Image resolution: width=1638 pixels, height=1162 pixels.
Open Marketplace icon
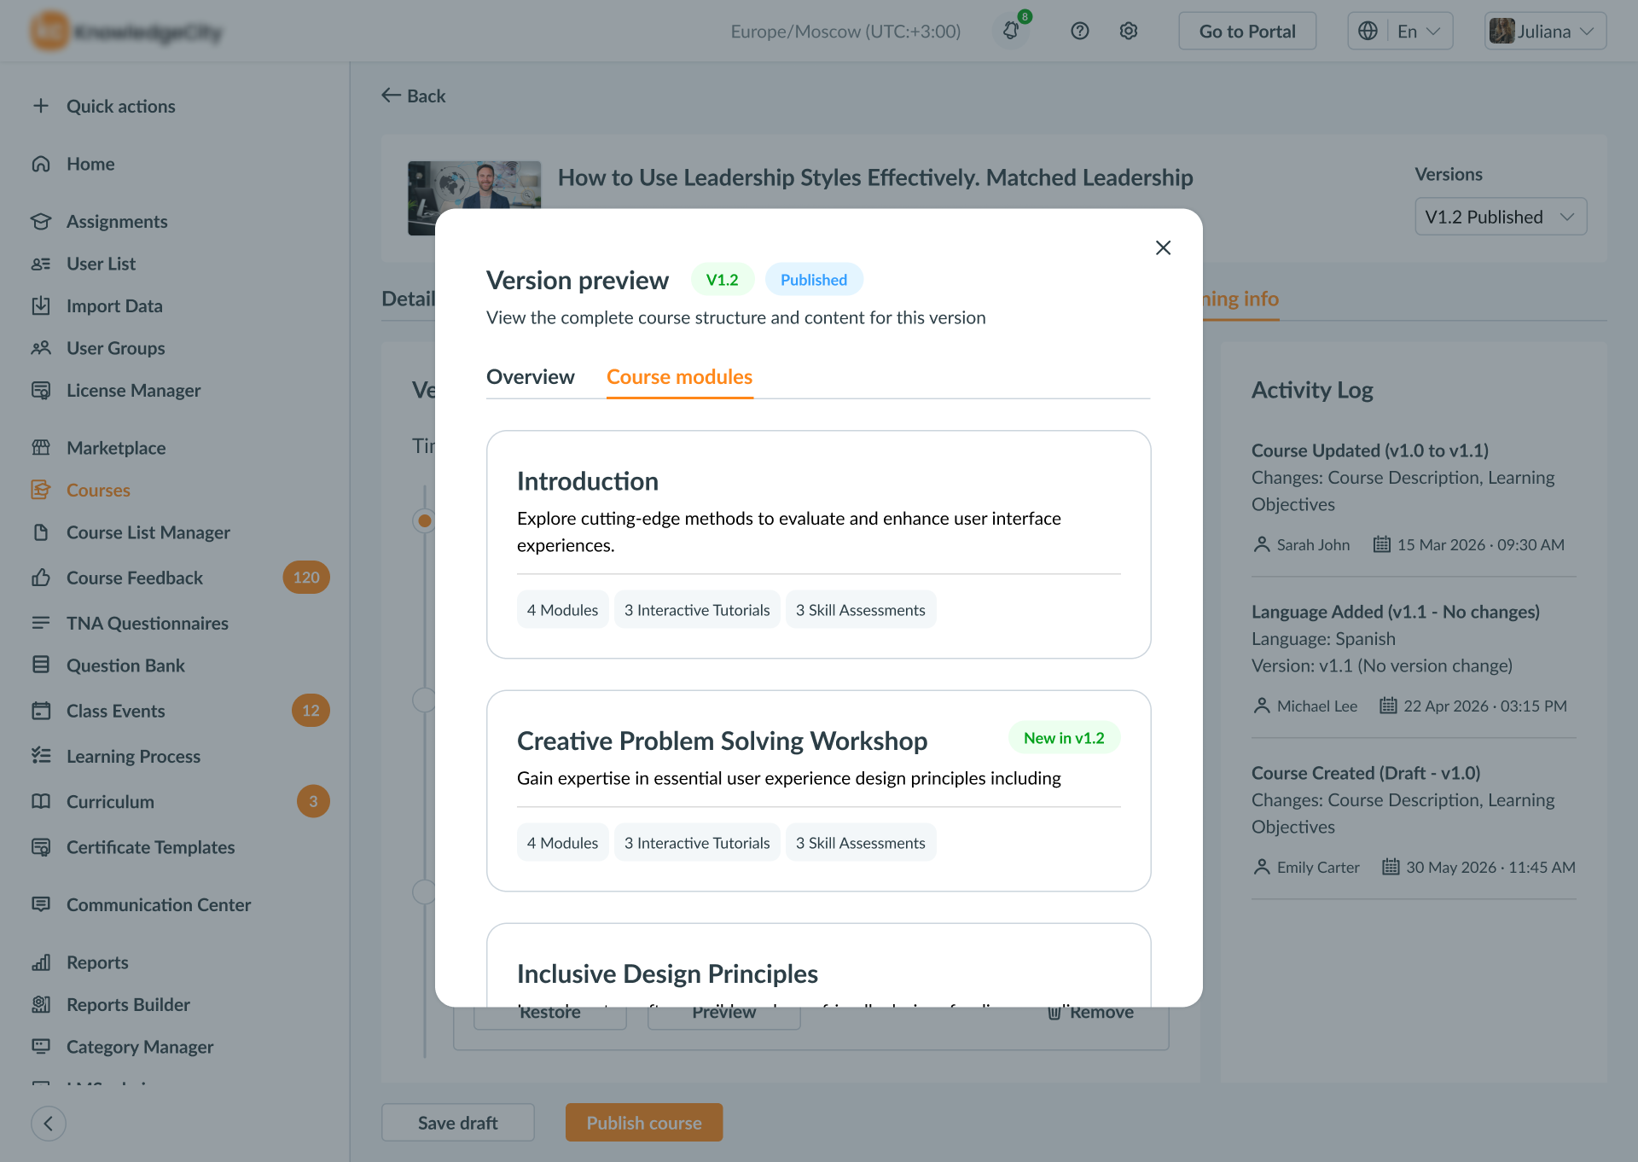(x=40, y=447)
